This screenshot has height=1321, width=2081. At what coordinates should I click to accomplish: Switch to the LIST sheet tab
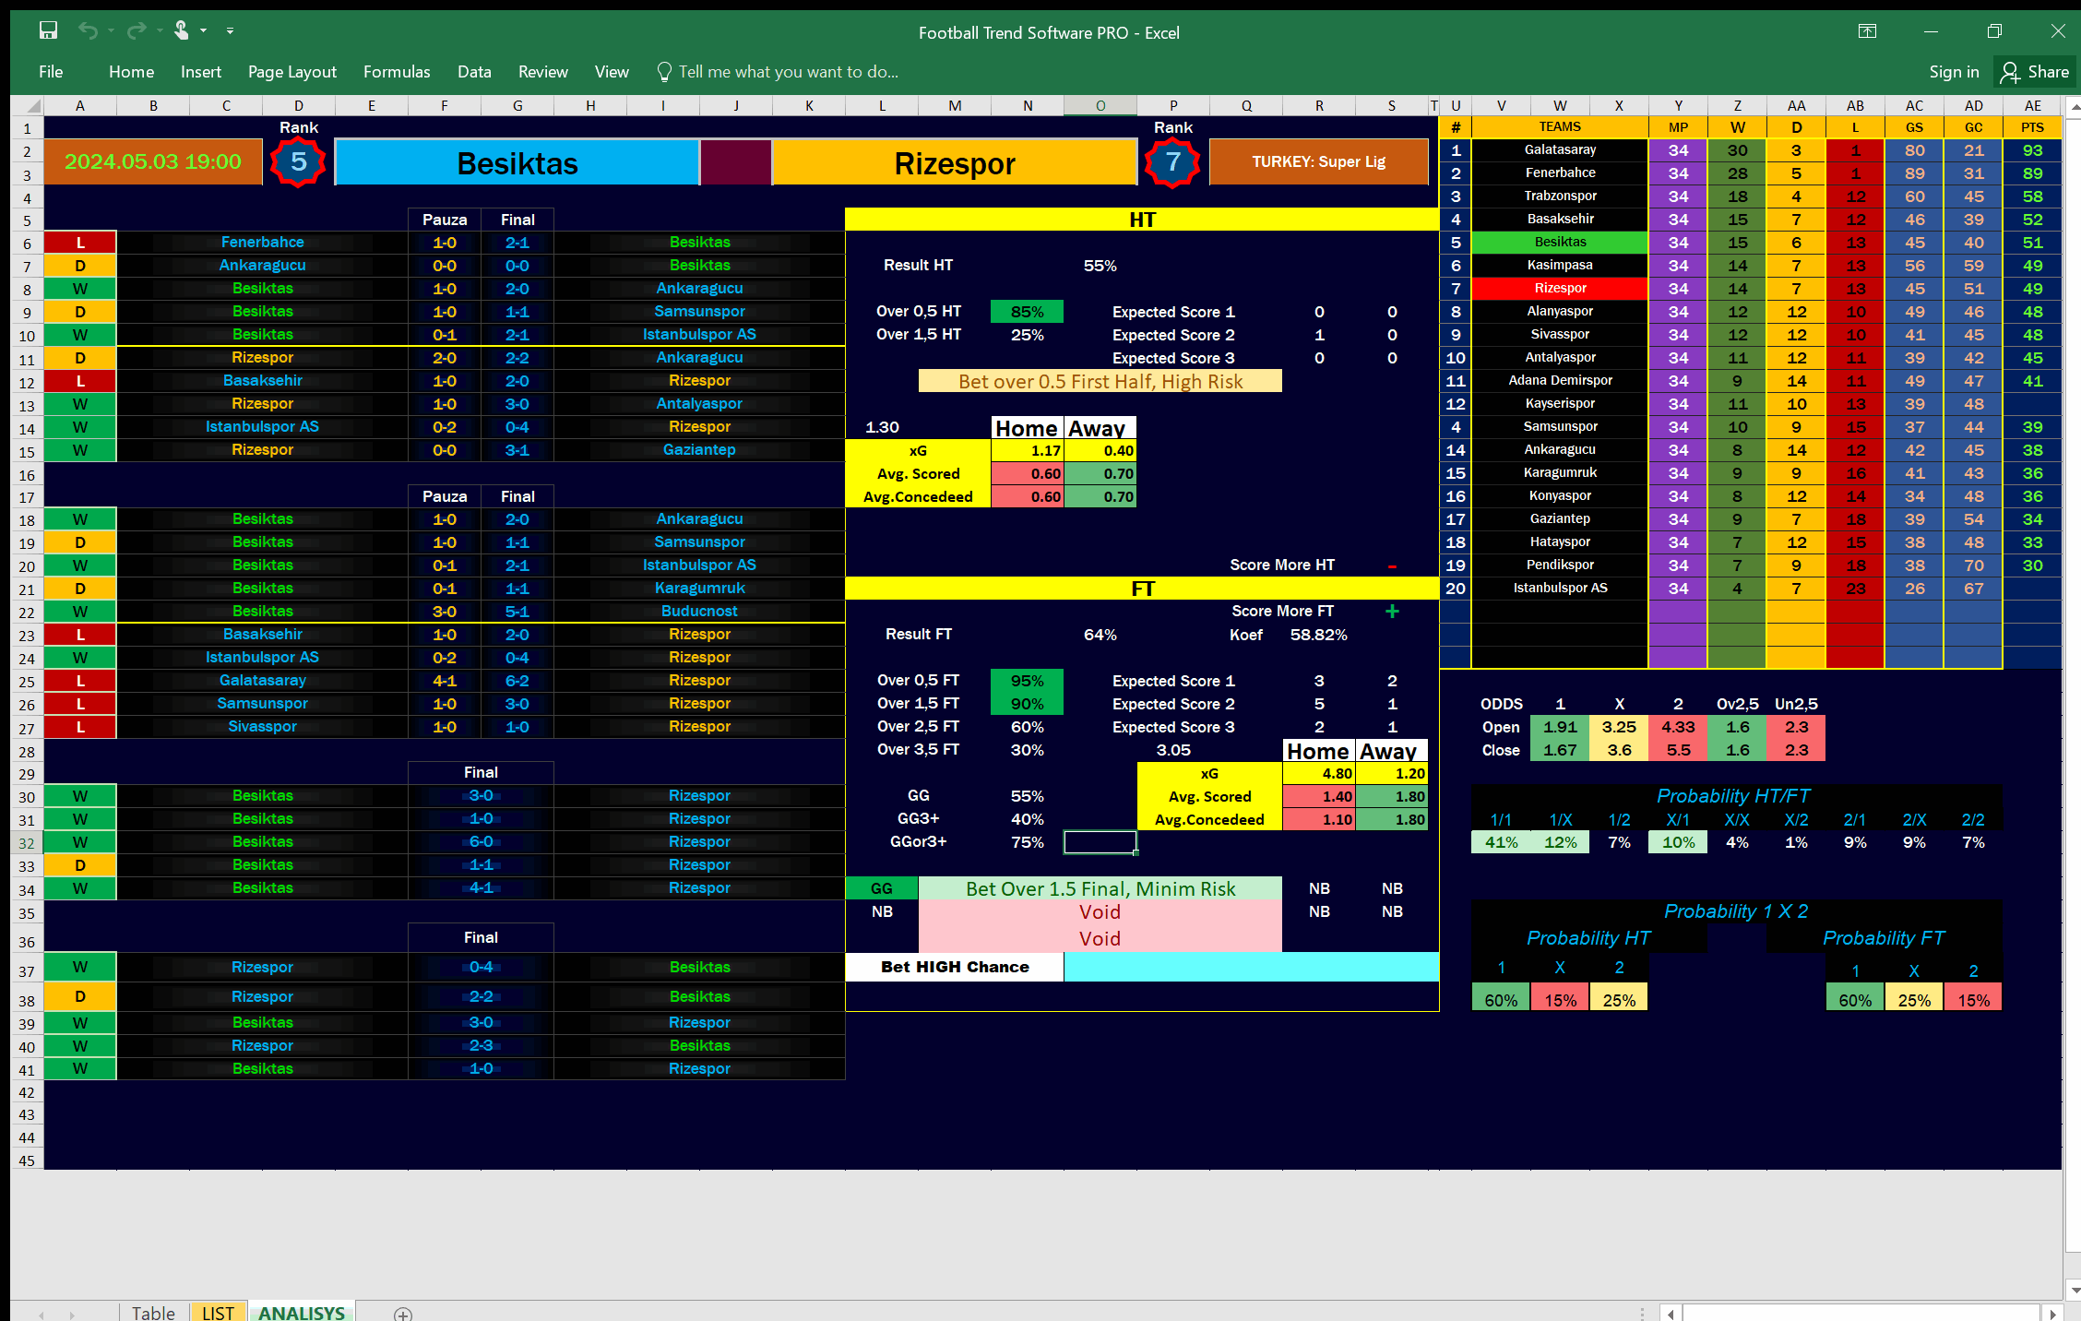click(x=218, y=1313)
